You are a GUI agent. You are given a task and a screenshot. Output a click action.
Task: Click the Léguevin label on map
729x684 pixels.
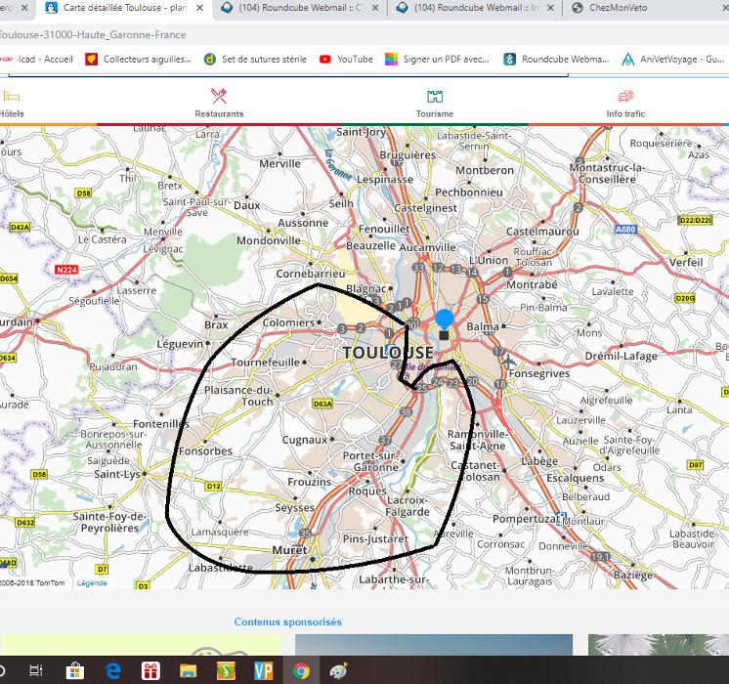180,344
